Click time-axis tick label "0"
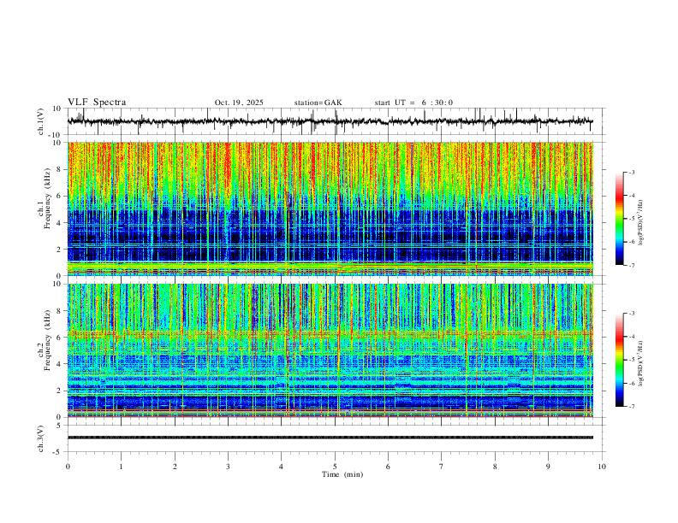The width and height of the screenshot is (678, 523). [68, 467]
